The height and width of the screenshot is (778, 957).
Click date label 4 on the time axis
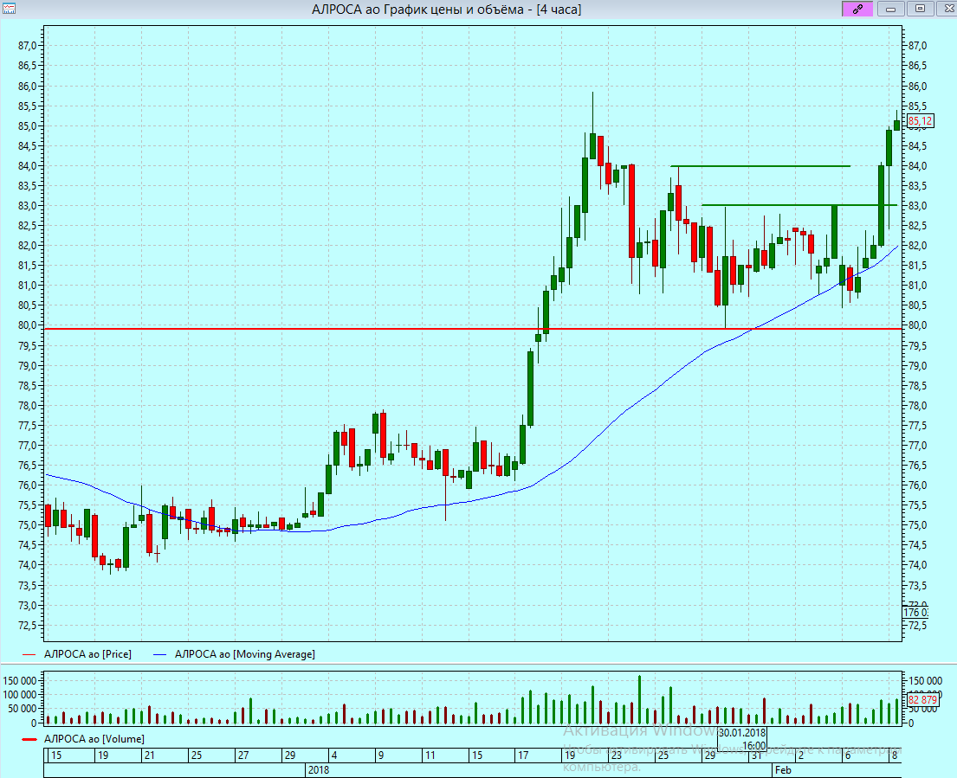point(333,755)
